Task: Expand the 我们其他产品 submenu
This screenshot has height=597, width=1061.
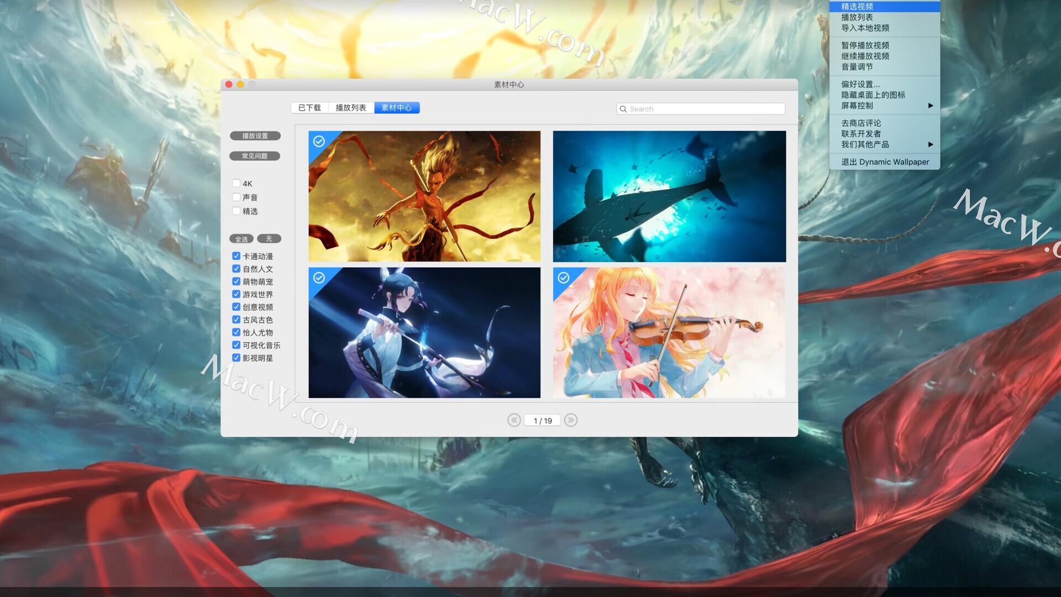Action: 884,144
